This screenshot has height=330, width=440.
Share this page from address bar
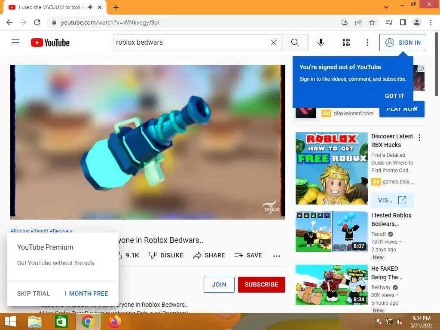pyautogui.click(x=358, y=22)
